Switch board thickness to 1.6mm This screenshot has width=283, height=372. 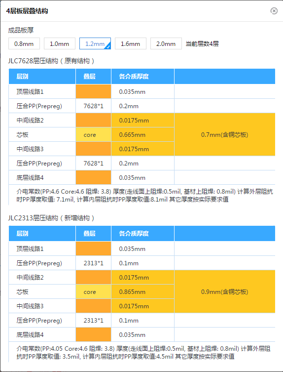pyautogui.click(x=131, y=43)
